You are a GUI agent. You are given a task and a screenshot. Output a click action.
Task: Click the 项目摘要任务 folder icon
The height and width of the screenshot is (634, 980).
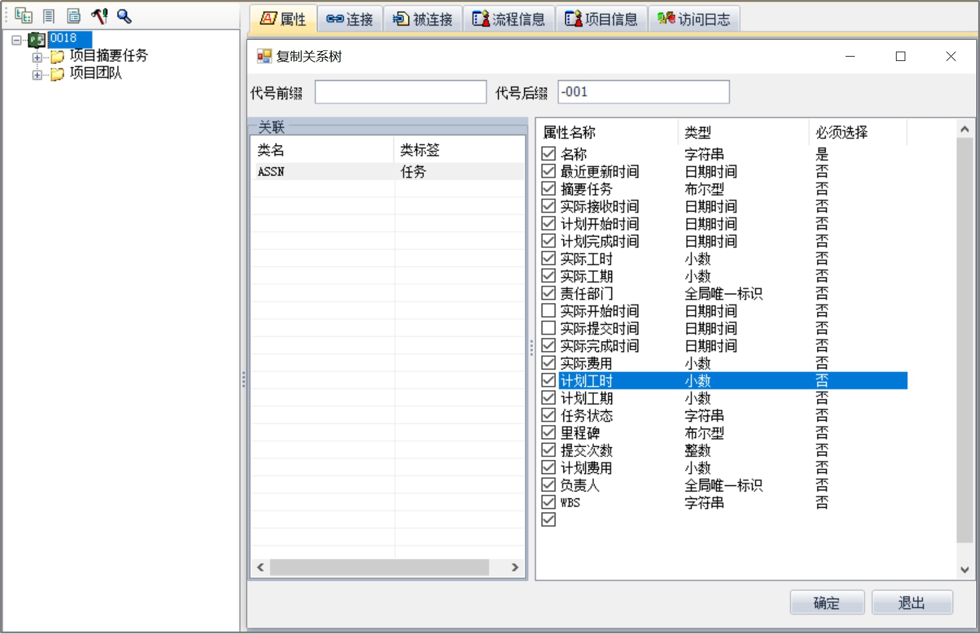click(x=57, y=57)
